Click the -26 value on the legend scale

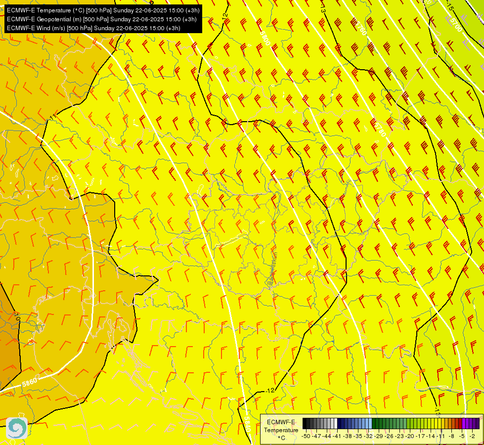[x=389, y=436]
